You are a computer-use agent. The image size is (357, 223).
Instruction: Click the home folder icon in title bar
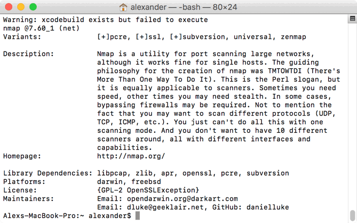pyautogui.click(x=123, y=7)
